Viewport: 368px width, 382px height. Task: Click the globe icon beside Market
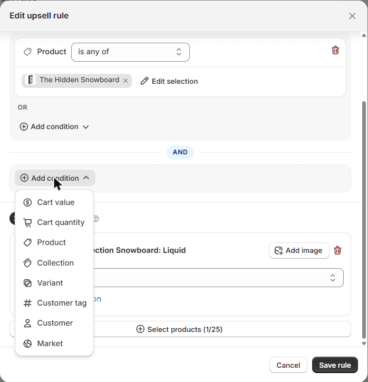click(27, 344)
